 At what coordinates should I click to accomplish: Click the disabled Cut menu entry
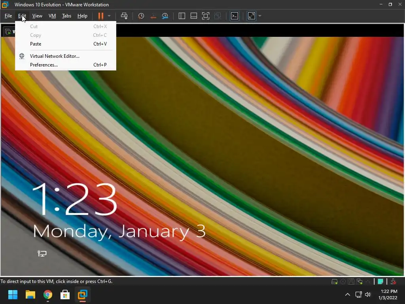tap(66, 27)
